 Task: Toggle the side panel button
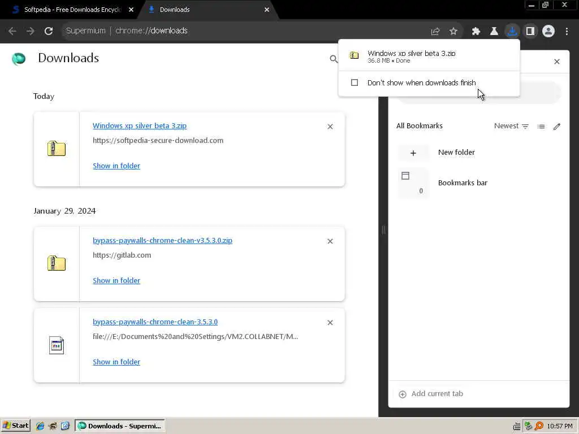coord(530,32)
